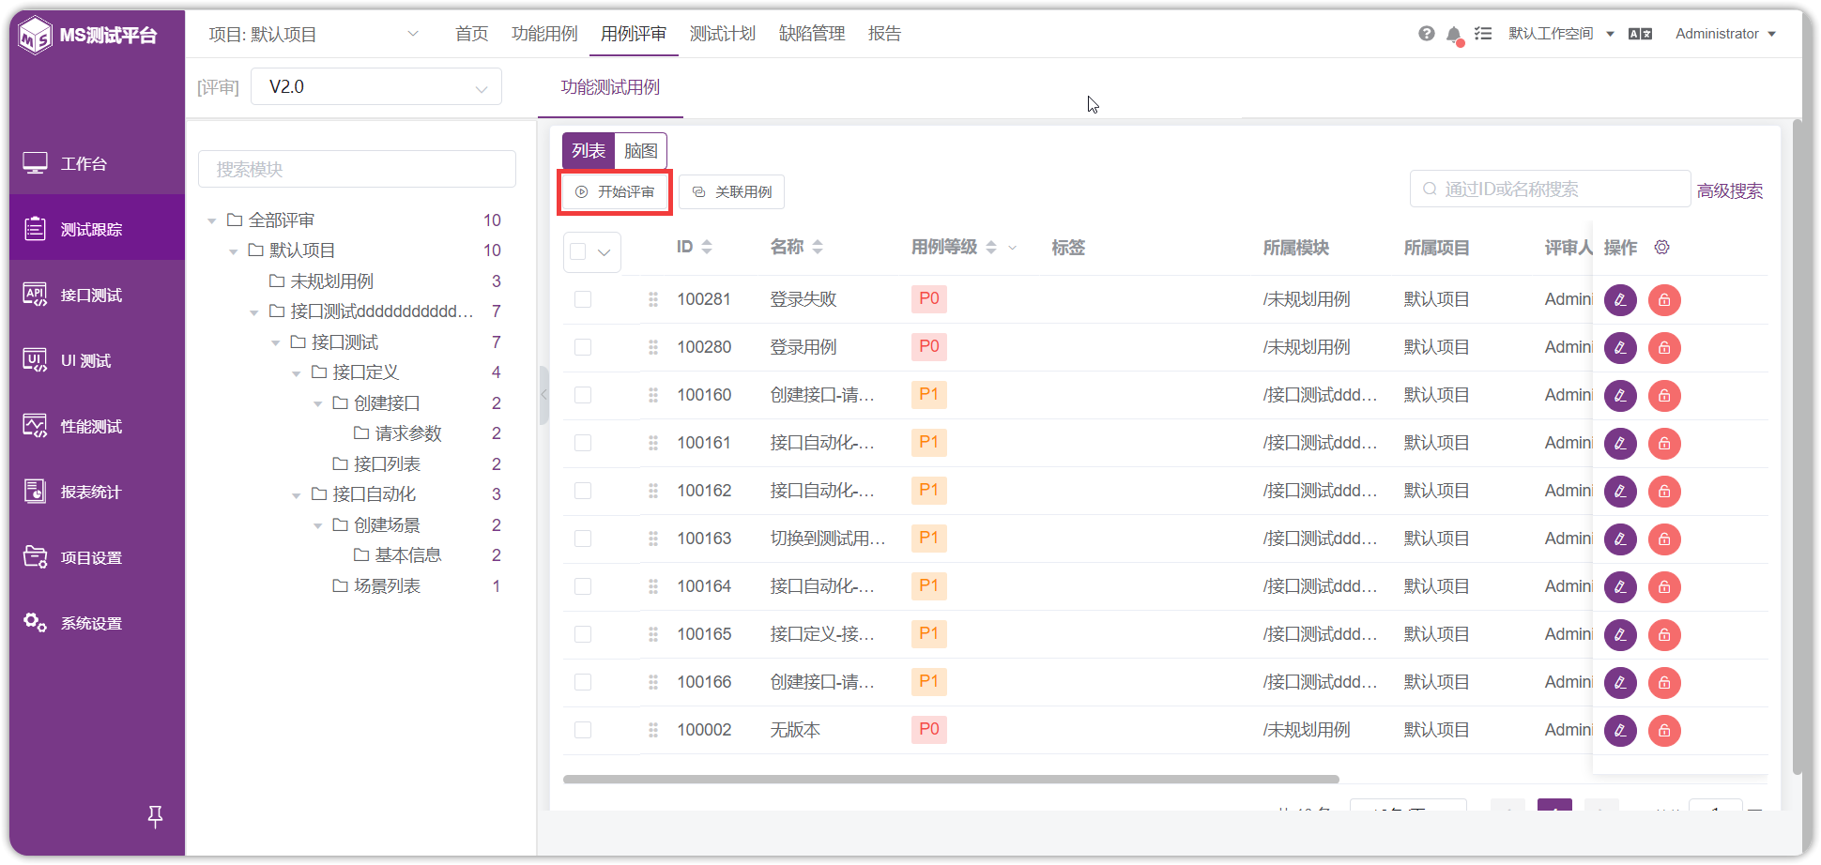Check the row 100002 checkbox
The width and height of the screenshot is (1821, 865).
click(583, 730)
